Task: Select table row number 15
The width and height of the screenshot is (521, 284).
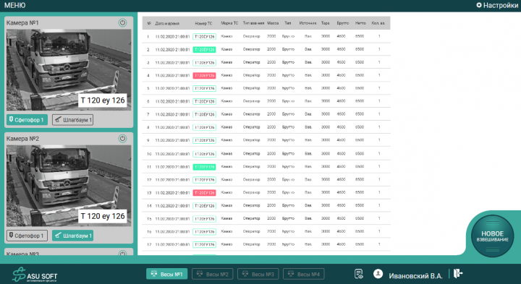Action: click(x=266, y=219)
